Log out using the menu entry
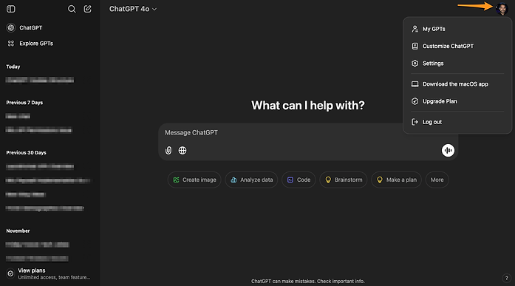 point(457,122)
